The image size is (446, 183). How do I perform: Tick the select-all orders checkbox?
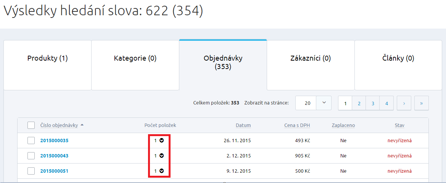tap(31, 125)
